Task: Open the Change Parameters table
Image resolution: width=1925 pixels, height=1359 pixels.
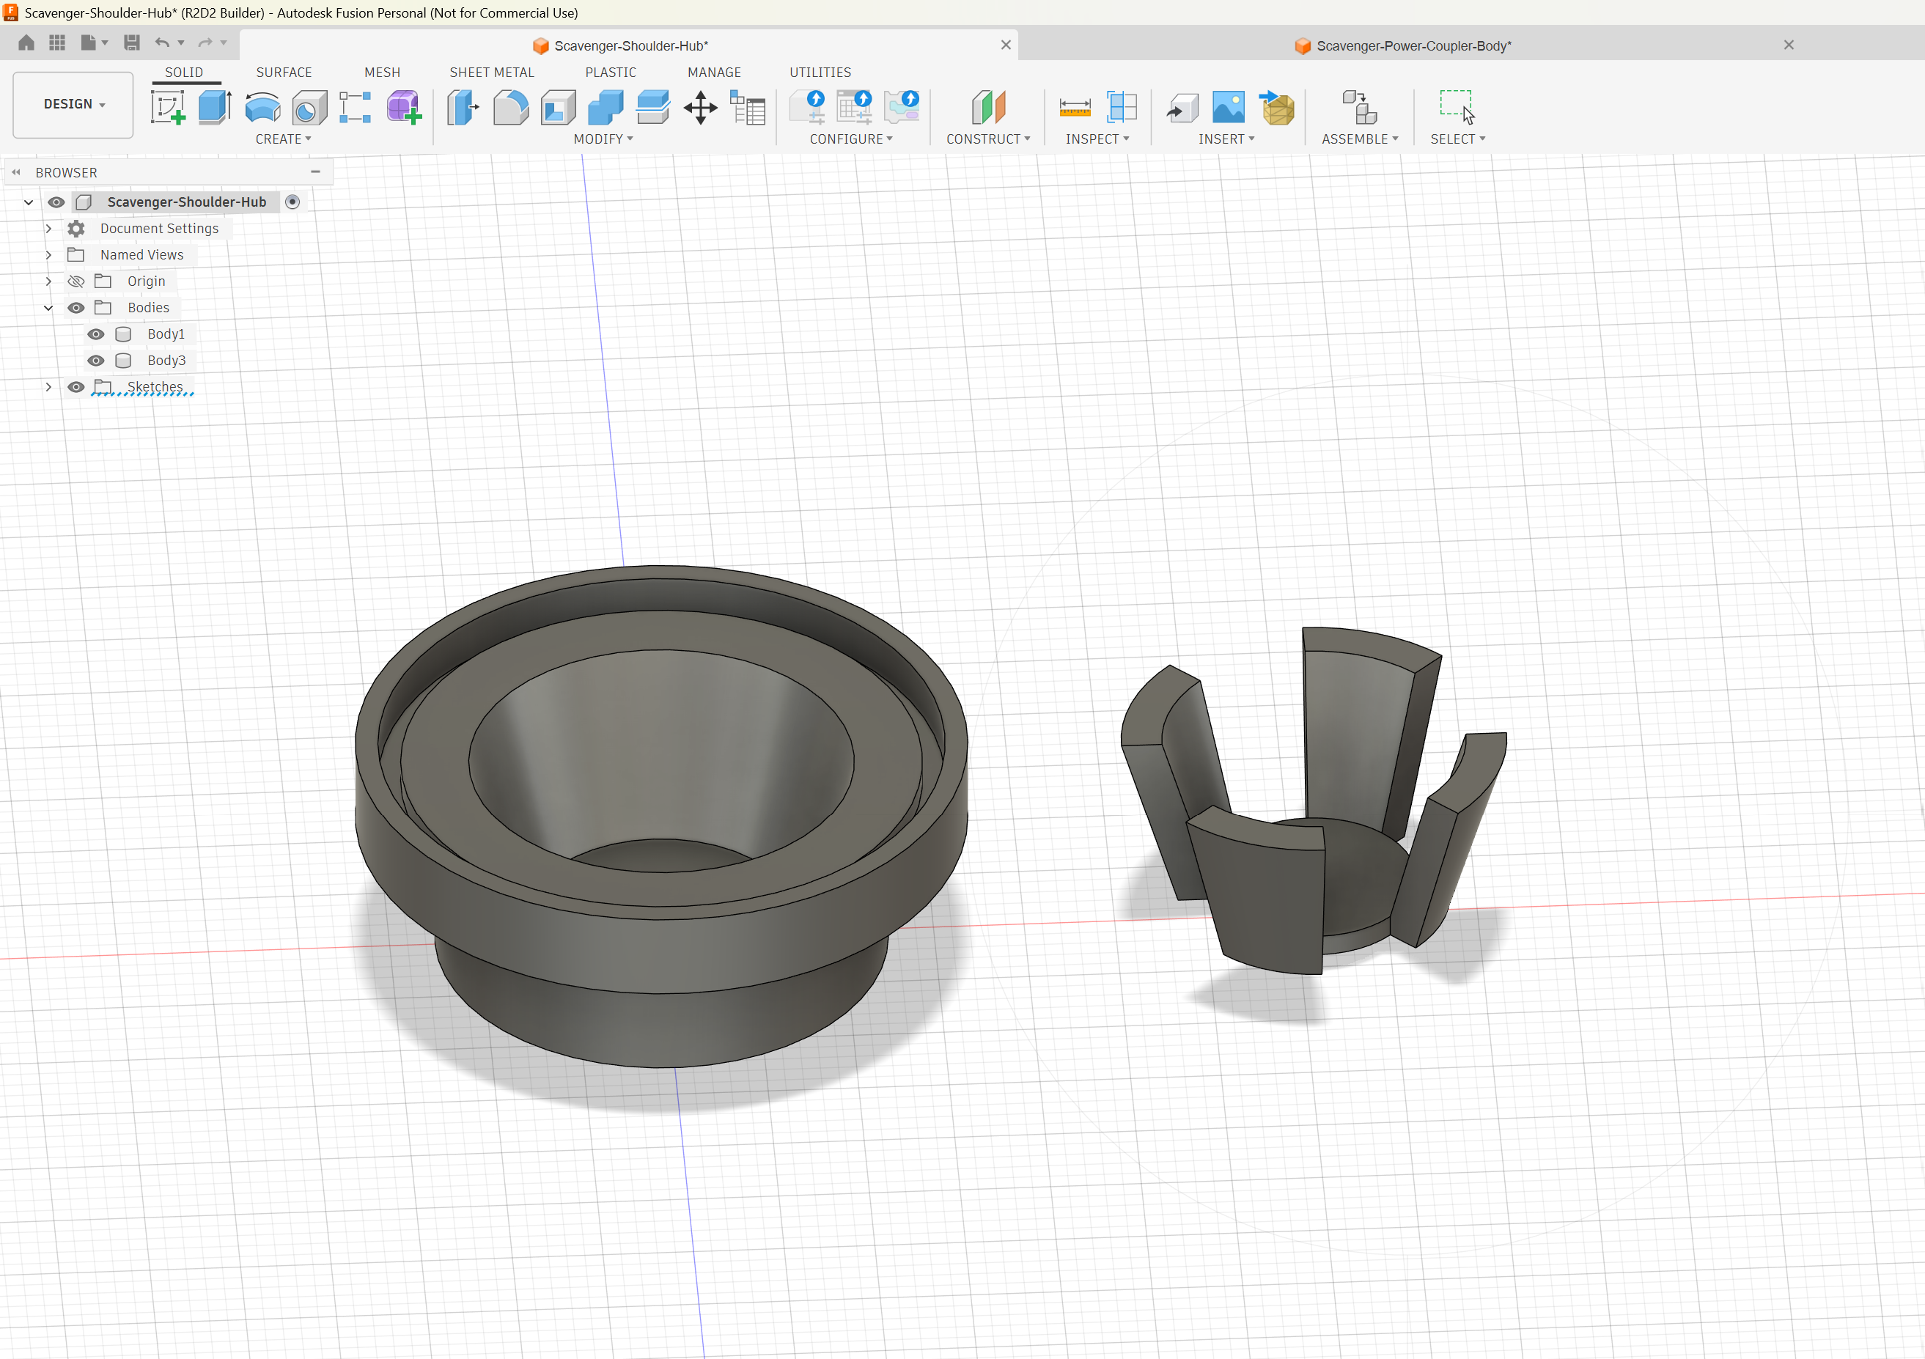Action: pos(748,107)
